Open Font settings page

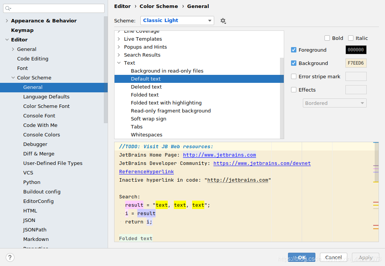(x=22, y=68)
